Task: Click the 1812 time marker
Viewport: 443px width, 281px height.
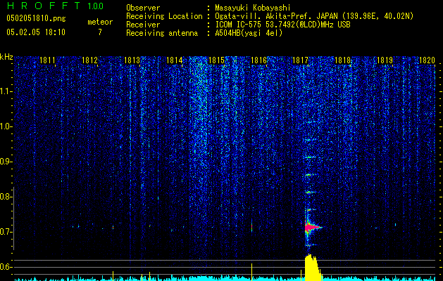Action: pyautogui.click(x=89, y=60)
